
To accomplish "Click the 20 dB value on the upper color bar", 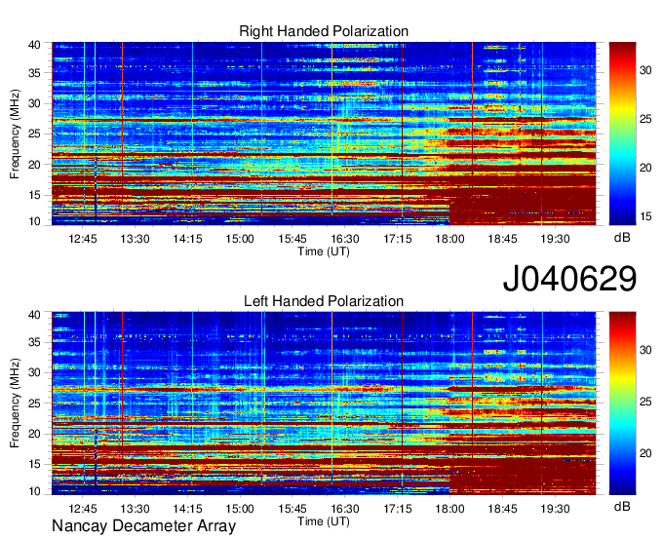I will click(x=645, y=168).
